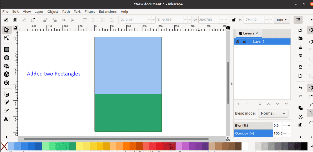Select the Pencil freehand tool
Viewport: 313px width, 152px height.
coord(7,102)
